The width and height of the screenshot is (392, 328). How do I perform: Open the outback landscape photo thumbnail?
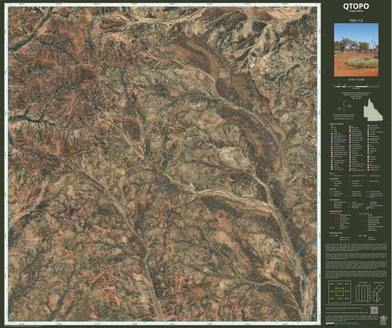coord(356,49)
